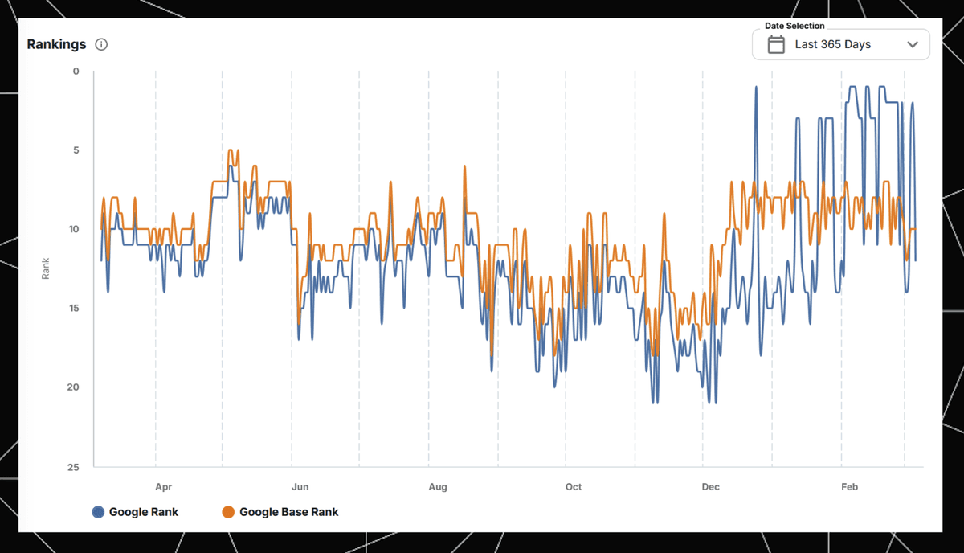The width and height of the screenshot is (964, 553).
Task: Select the Oct label on the x-axis
Action: [x=573, y=487]
